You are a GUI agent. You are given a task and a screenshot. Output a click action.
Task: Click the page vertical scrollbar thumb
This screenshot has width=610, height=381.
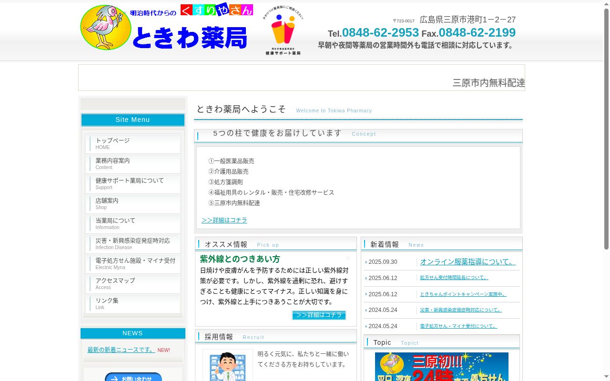pyautogui.click(x=606, y=129)
